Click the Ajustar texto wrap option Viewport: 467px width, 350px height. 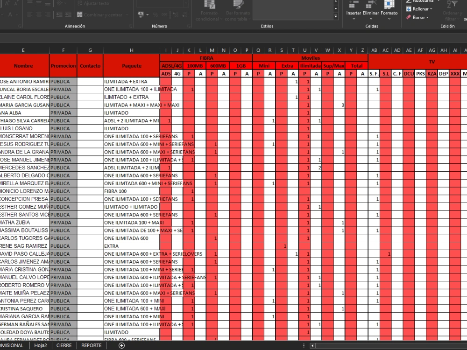pyautogui.click(x=93, y=3)
